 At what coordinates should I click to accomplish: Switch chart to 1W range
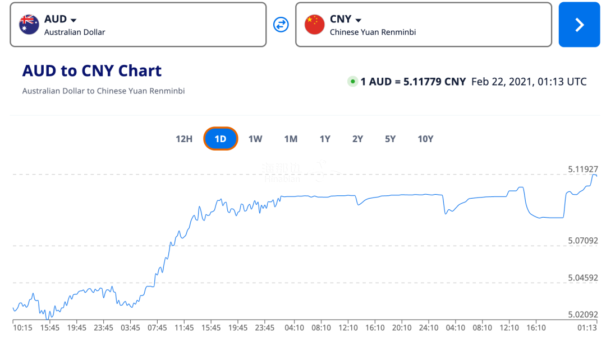click(255, 139)
